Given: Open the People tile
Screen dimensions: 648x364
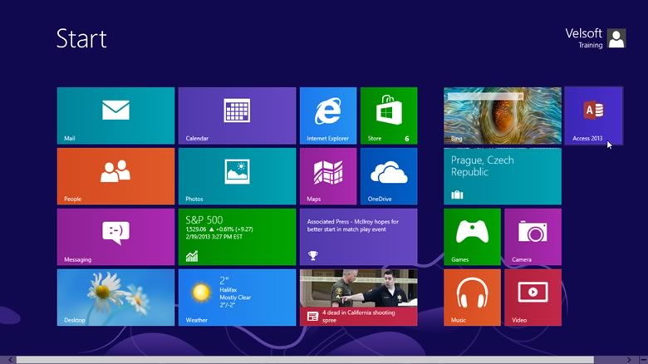Looking at the screenshot, I should [x=115, y=176].
